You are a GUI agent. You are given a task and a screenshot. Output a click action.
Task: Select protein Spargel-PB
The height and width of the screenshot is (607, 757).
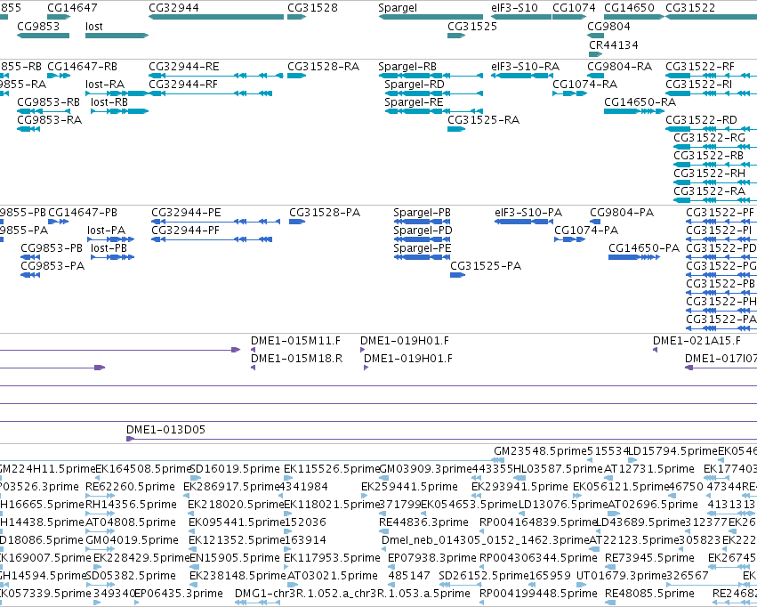click(x=423, y=213)
